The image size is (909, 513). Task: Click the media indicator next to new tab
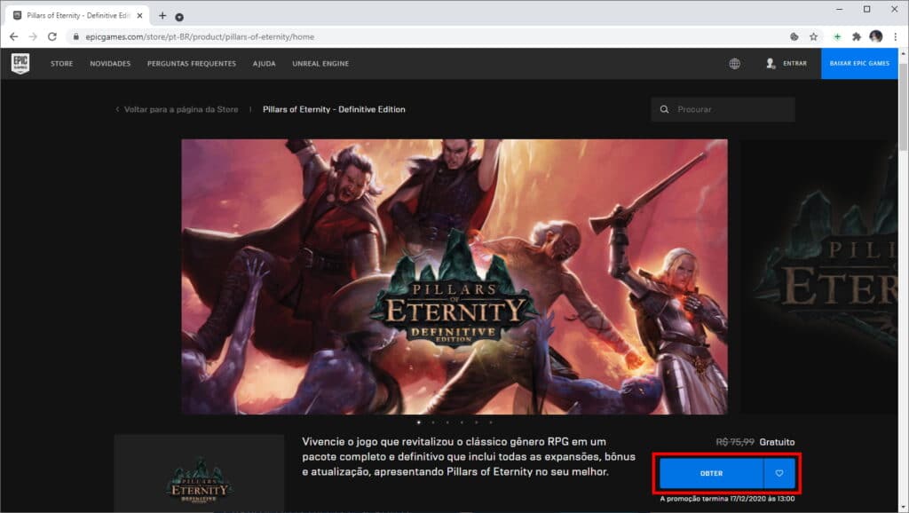click(x=179, y=17)
